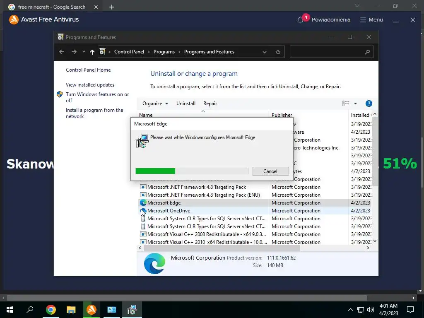Viewport: 424px width, 318px height.
Task: Open the volume tray icon
Action: pos(371,310)
